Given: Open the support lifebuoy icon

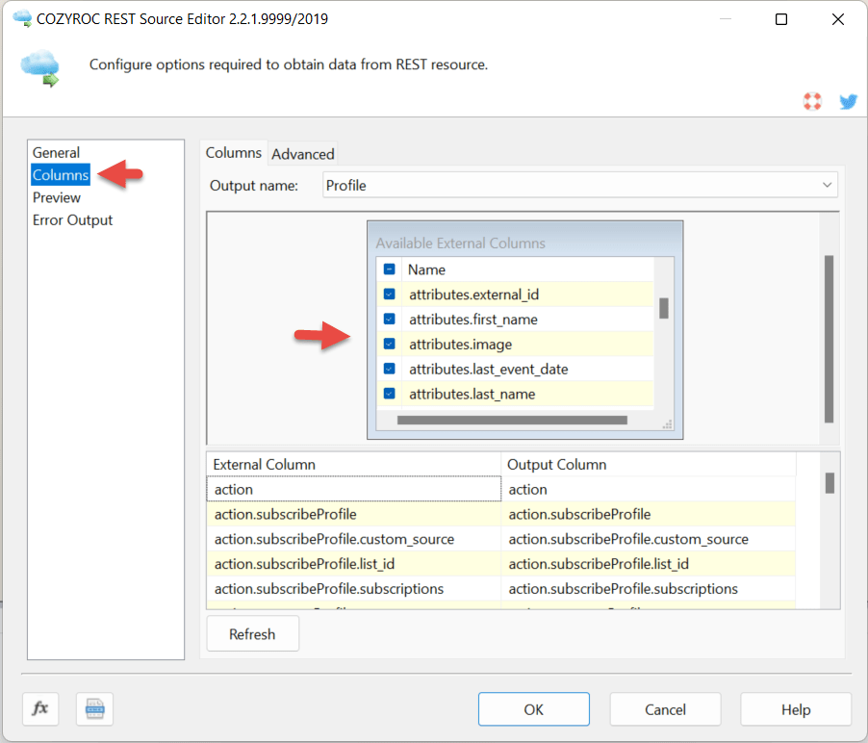Looking at the screenshot, I should (812, 101).
